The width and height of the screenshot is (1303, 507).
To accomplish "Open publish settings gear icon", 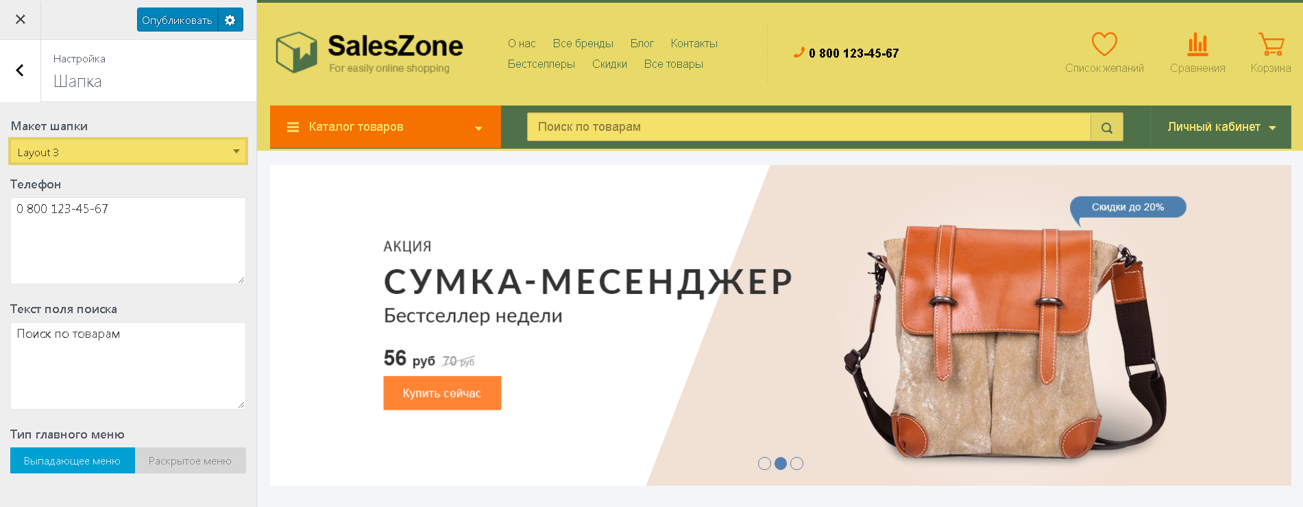I will pos(230,20).
